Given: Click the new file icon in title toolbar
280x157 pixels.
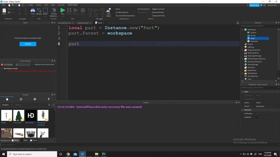Looking at the screenshot, I should click(x=9, y=5).
